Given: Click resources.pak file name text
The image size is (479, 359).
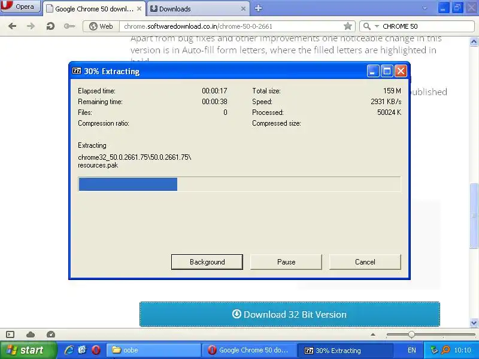Looking at the screenshot, I should [x=98, y=165].
